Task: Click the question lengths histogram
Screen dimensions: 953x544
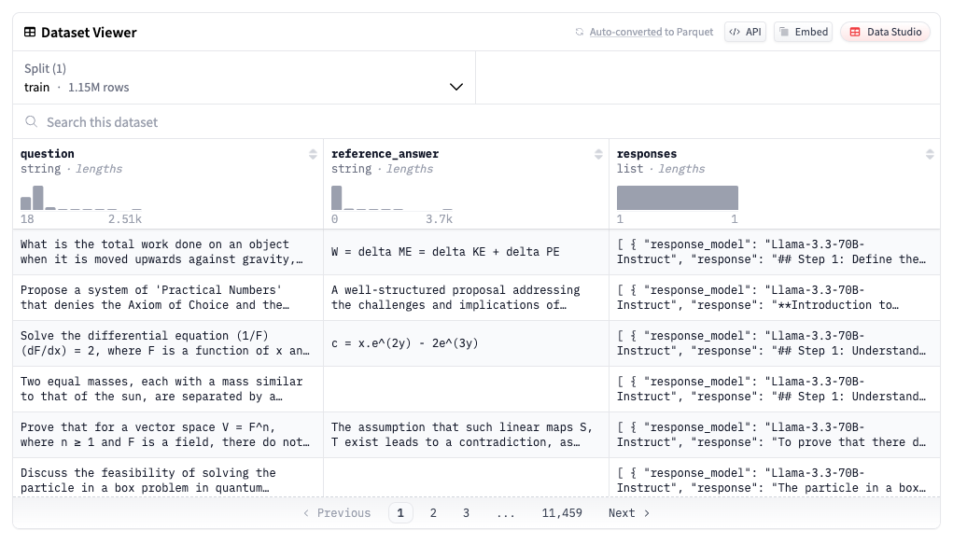Action: pos(80,198)
